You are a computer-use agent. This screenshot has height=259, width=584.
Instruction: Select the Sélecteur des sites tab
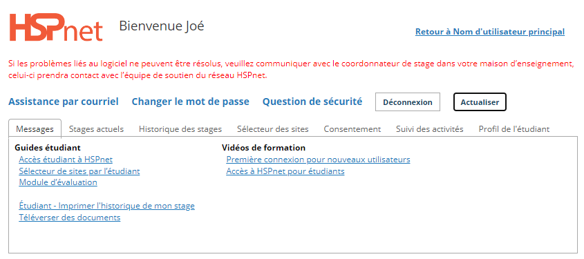272,129
